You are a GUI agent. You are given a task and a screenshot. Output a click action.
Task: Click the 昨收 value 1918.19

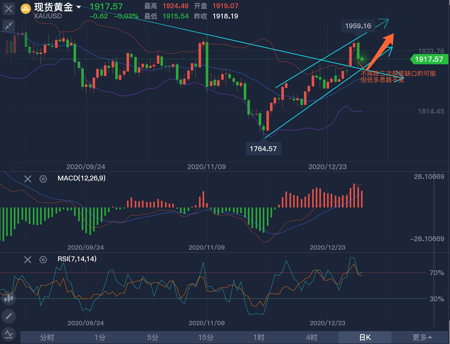[225, 16]
